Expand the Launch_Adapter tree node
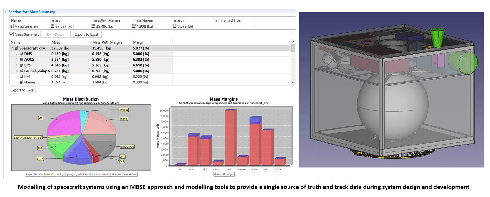 point(17,71)
